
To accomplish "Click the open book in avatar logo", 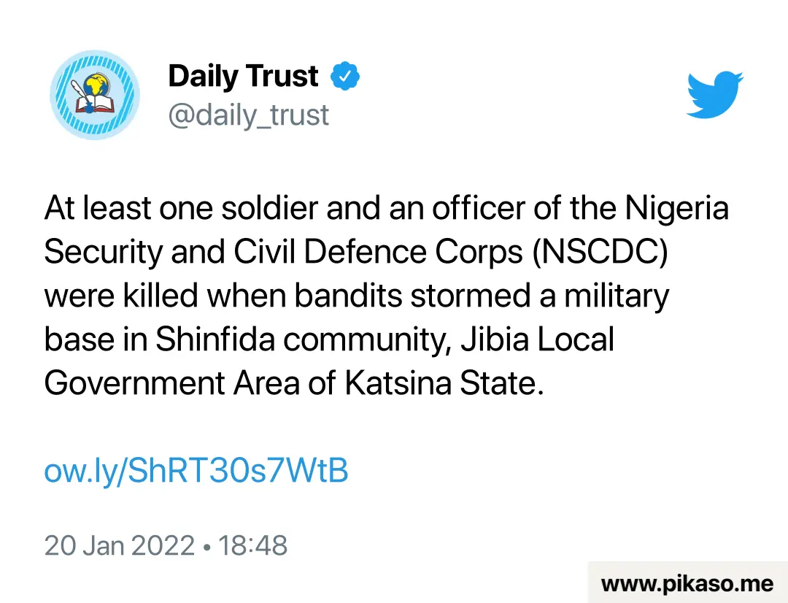I will coord(96,104).
